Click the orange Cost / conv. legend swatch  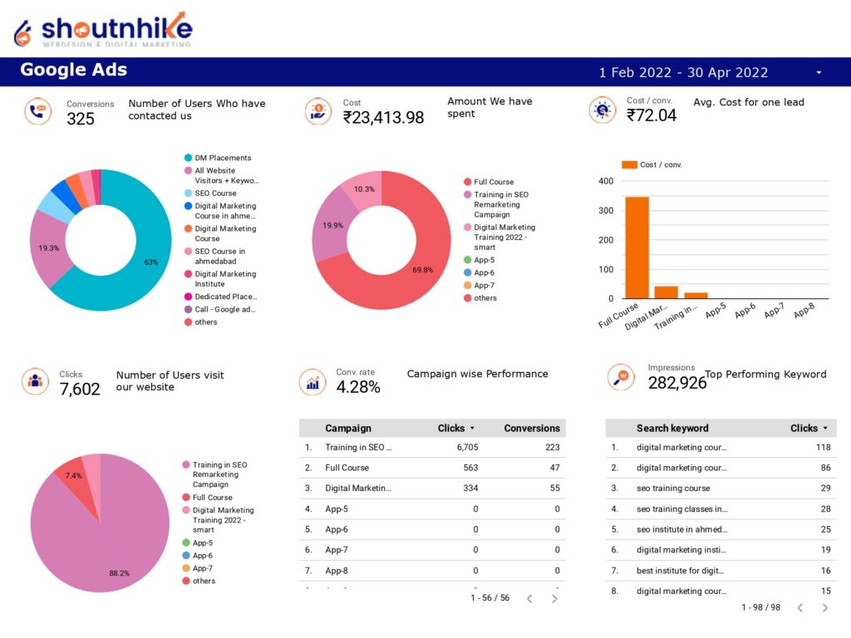click(630, 164)
